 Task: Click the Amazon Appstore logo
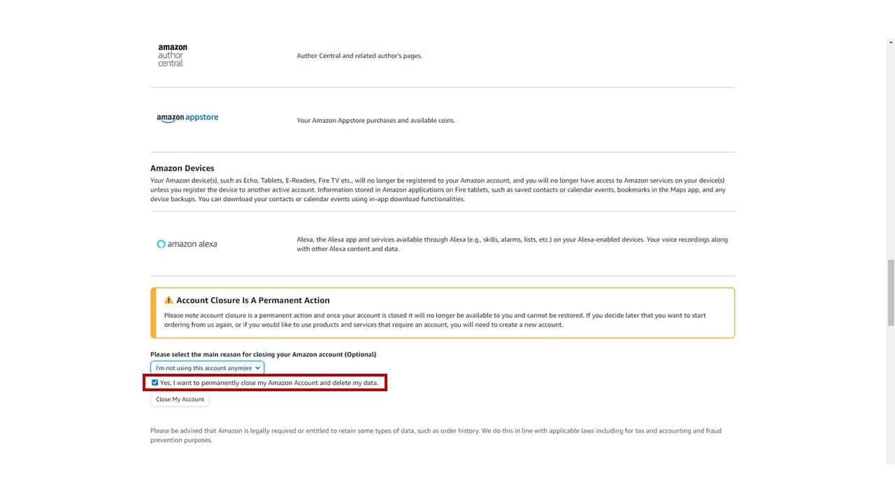[x=187, y=118]
